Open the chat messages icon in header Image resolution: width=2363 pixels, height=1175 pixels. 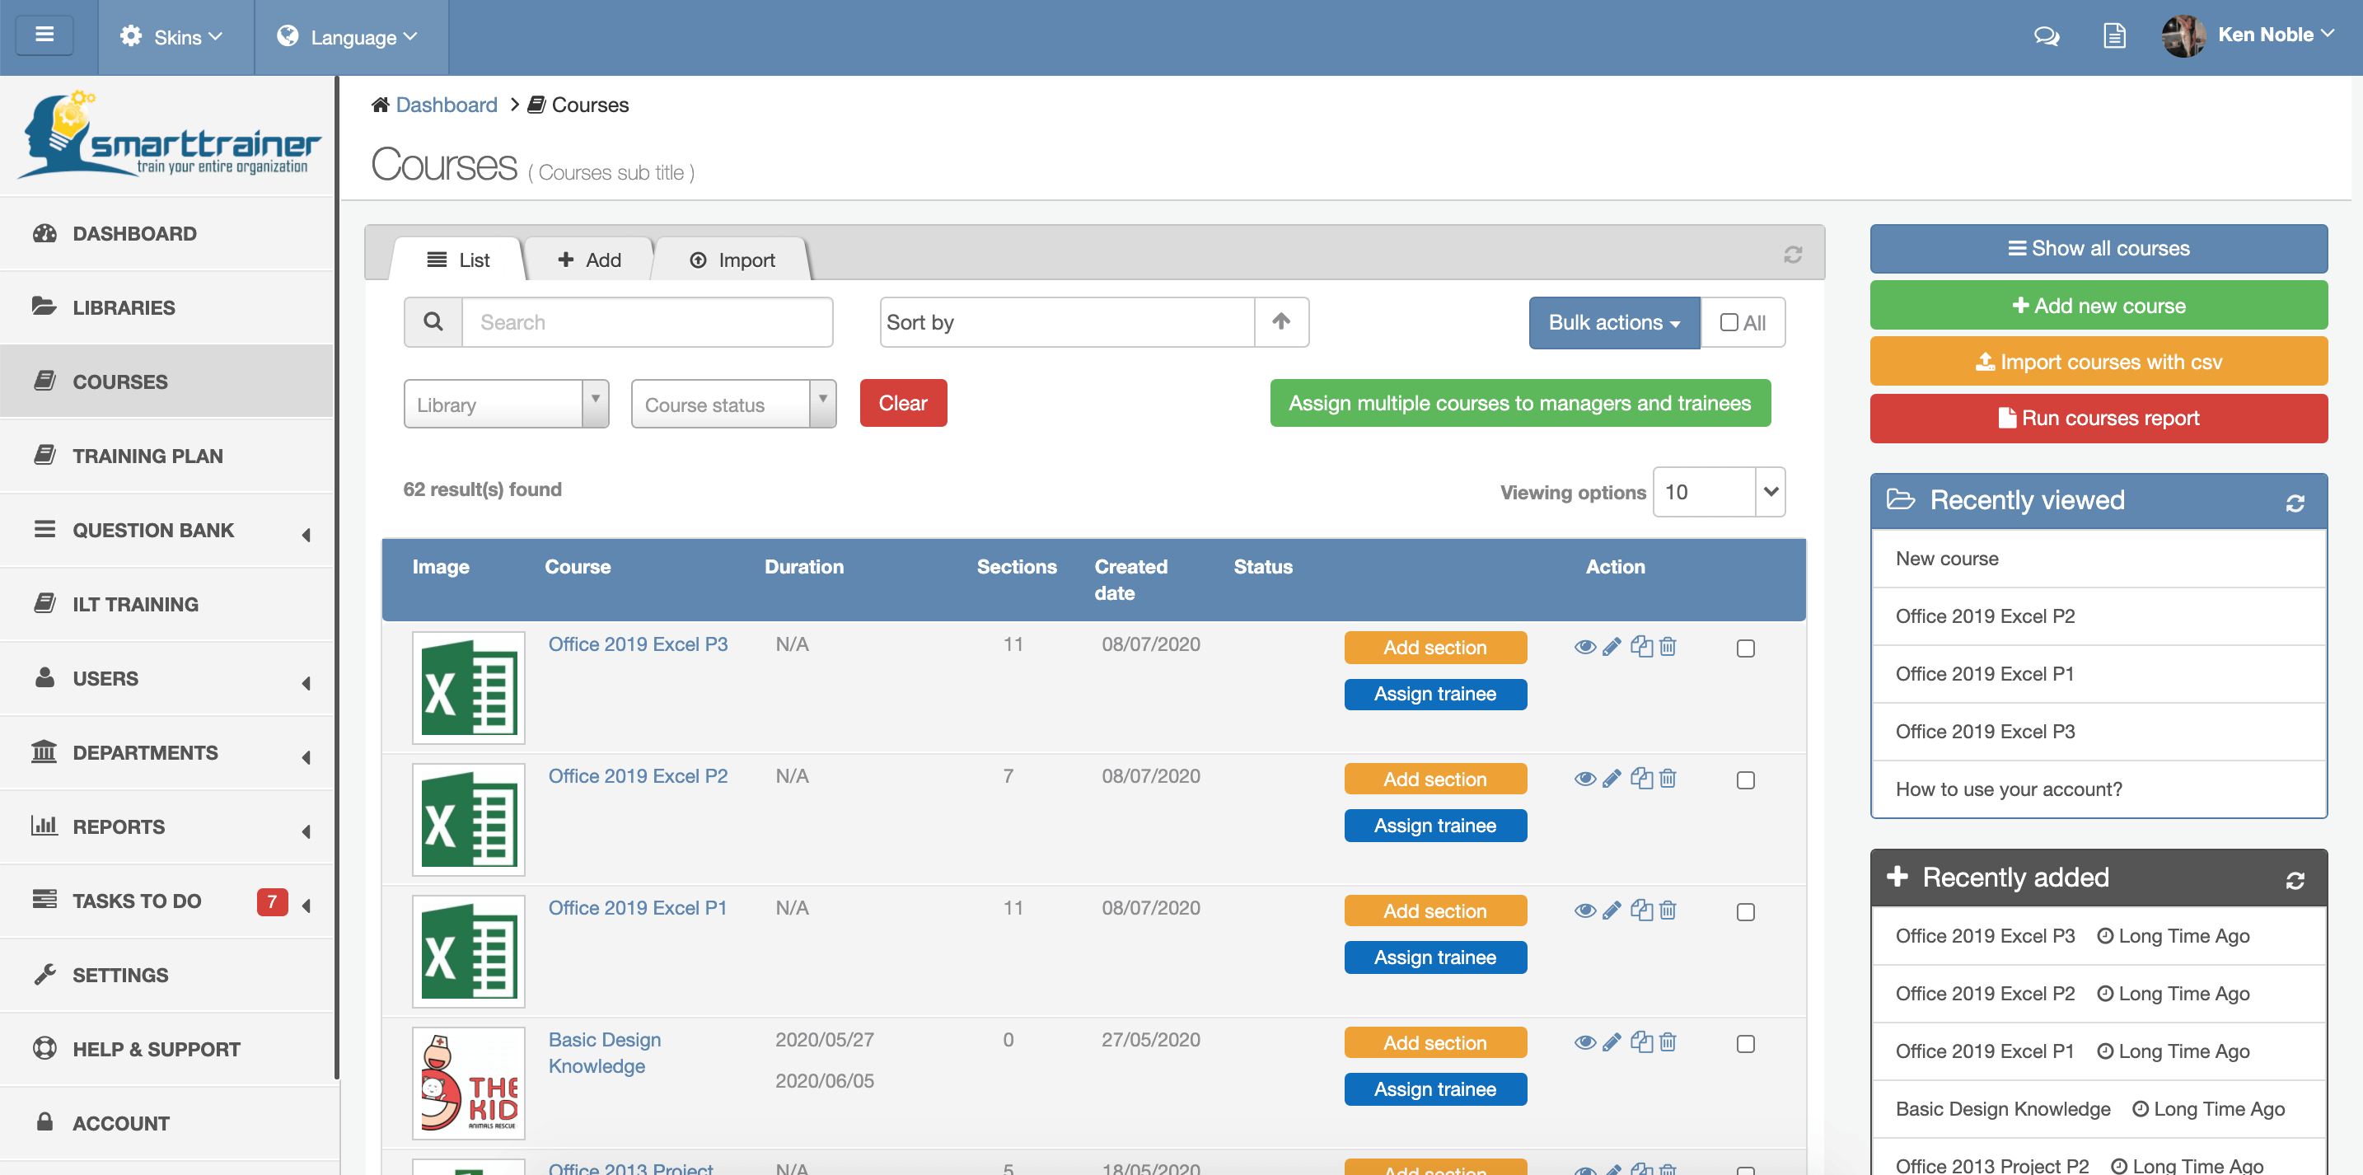2047,37
